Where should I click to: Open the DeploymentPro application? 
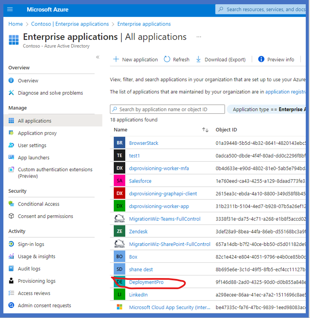click(x=146, y=282)
